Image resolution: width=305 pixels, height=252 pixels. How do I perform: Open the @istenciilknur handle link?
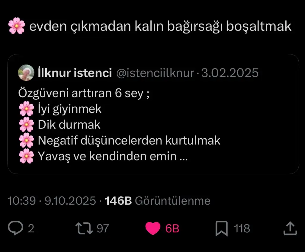click(155, 73)
